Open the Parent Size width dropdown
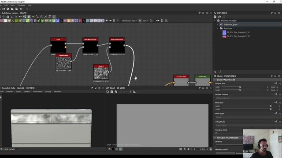 coord(135,21)
